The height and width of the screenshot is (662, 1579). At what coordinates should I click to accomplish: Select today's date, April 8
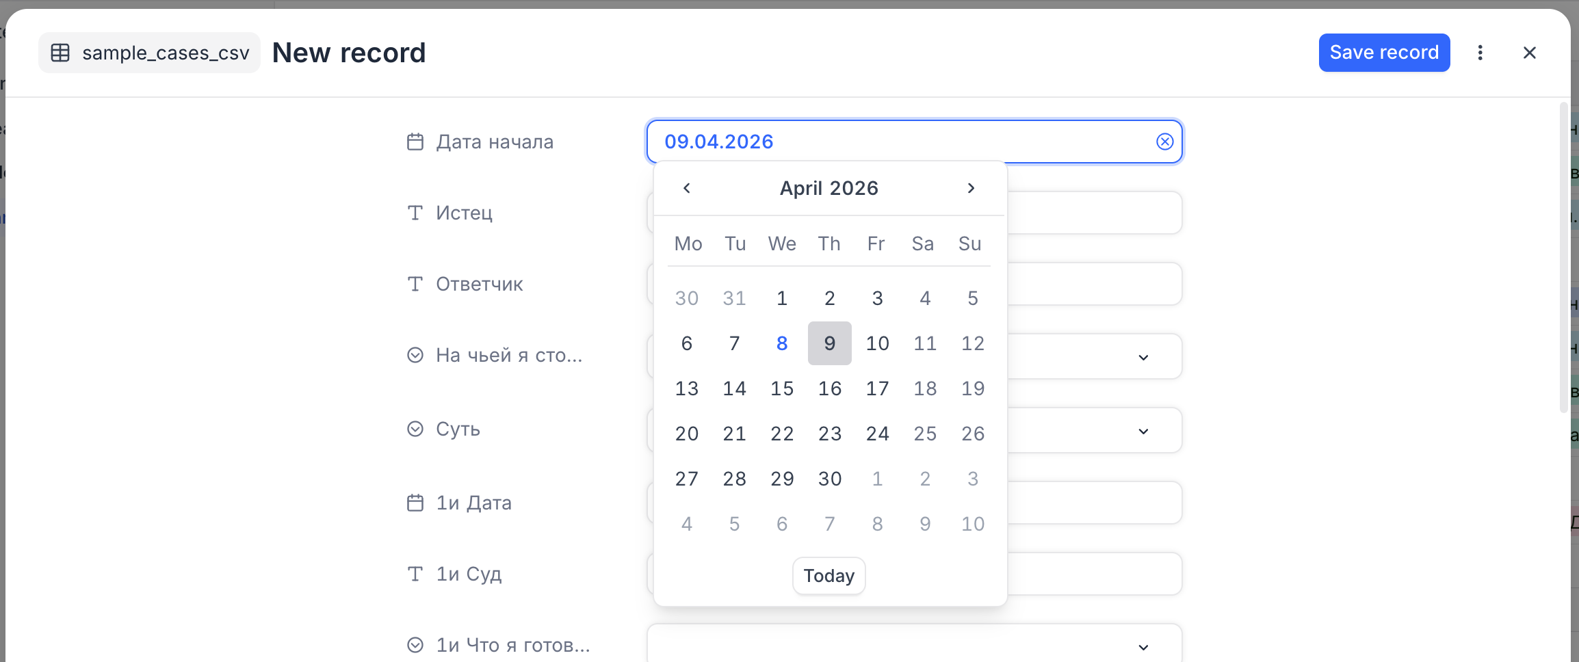pyautogui.click(x=782, y=343)
